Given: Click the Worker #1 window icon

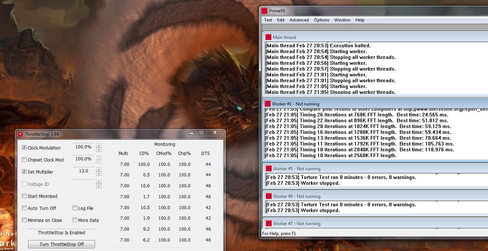Looking at the screenshot, I should coord(268,104).
